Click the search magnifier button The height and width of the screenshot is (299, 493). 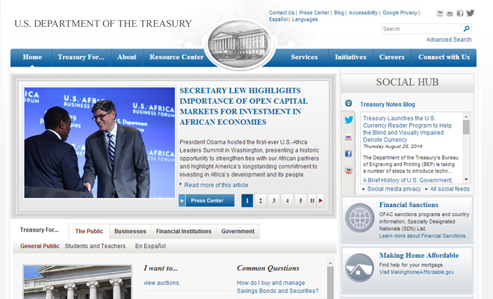[x=467, y=28]
